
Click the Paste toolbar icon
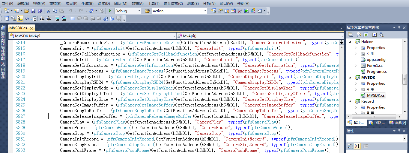tap(61, 11)
